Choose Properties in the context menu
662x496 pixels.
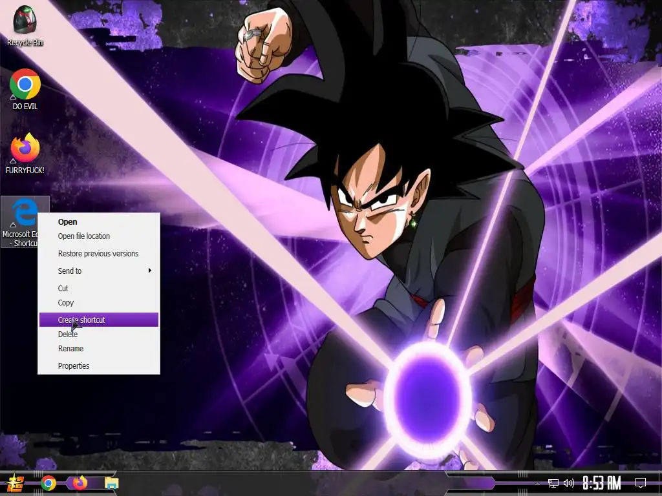pyautogui.click(x=99, y=366)
